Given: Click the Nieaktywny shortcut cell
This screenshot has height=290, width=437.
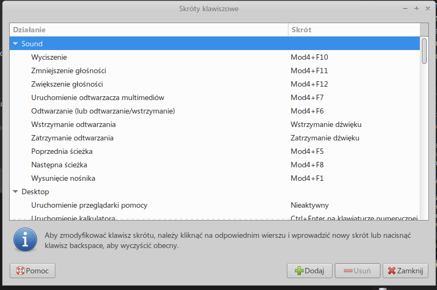Looking at the screenshot, I should pyautogui.click(x=309, y=205).
